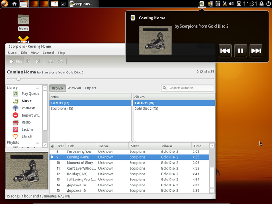Open the View menu

[34, 53]
